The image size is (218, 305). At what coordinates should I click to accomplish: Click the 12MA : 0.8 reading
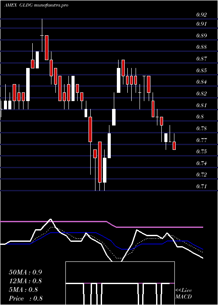coord(26,281)
